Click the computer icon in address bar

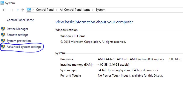point(29,10)
